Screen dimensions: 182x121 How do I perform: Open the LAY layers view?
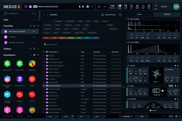coord(131,7)
